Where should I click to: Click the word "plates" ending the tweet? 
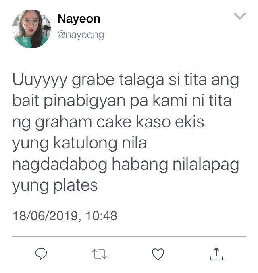(75, 186)
